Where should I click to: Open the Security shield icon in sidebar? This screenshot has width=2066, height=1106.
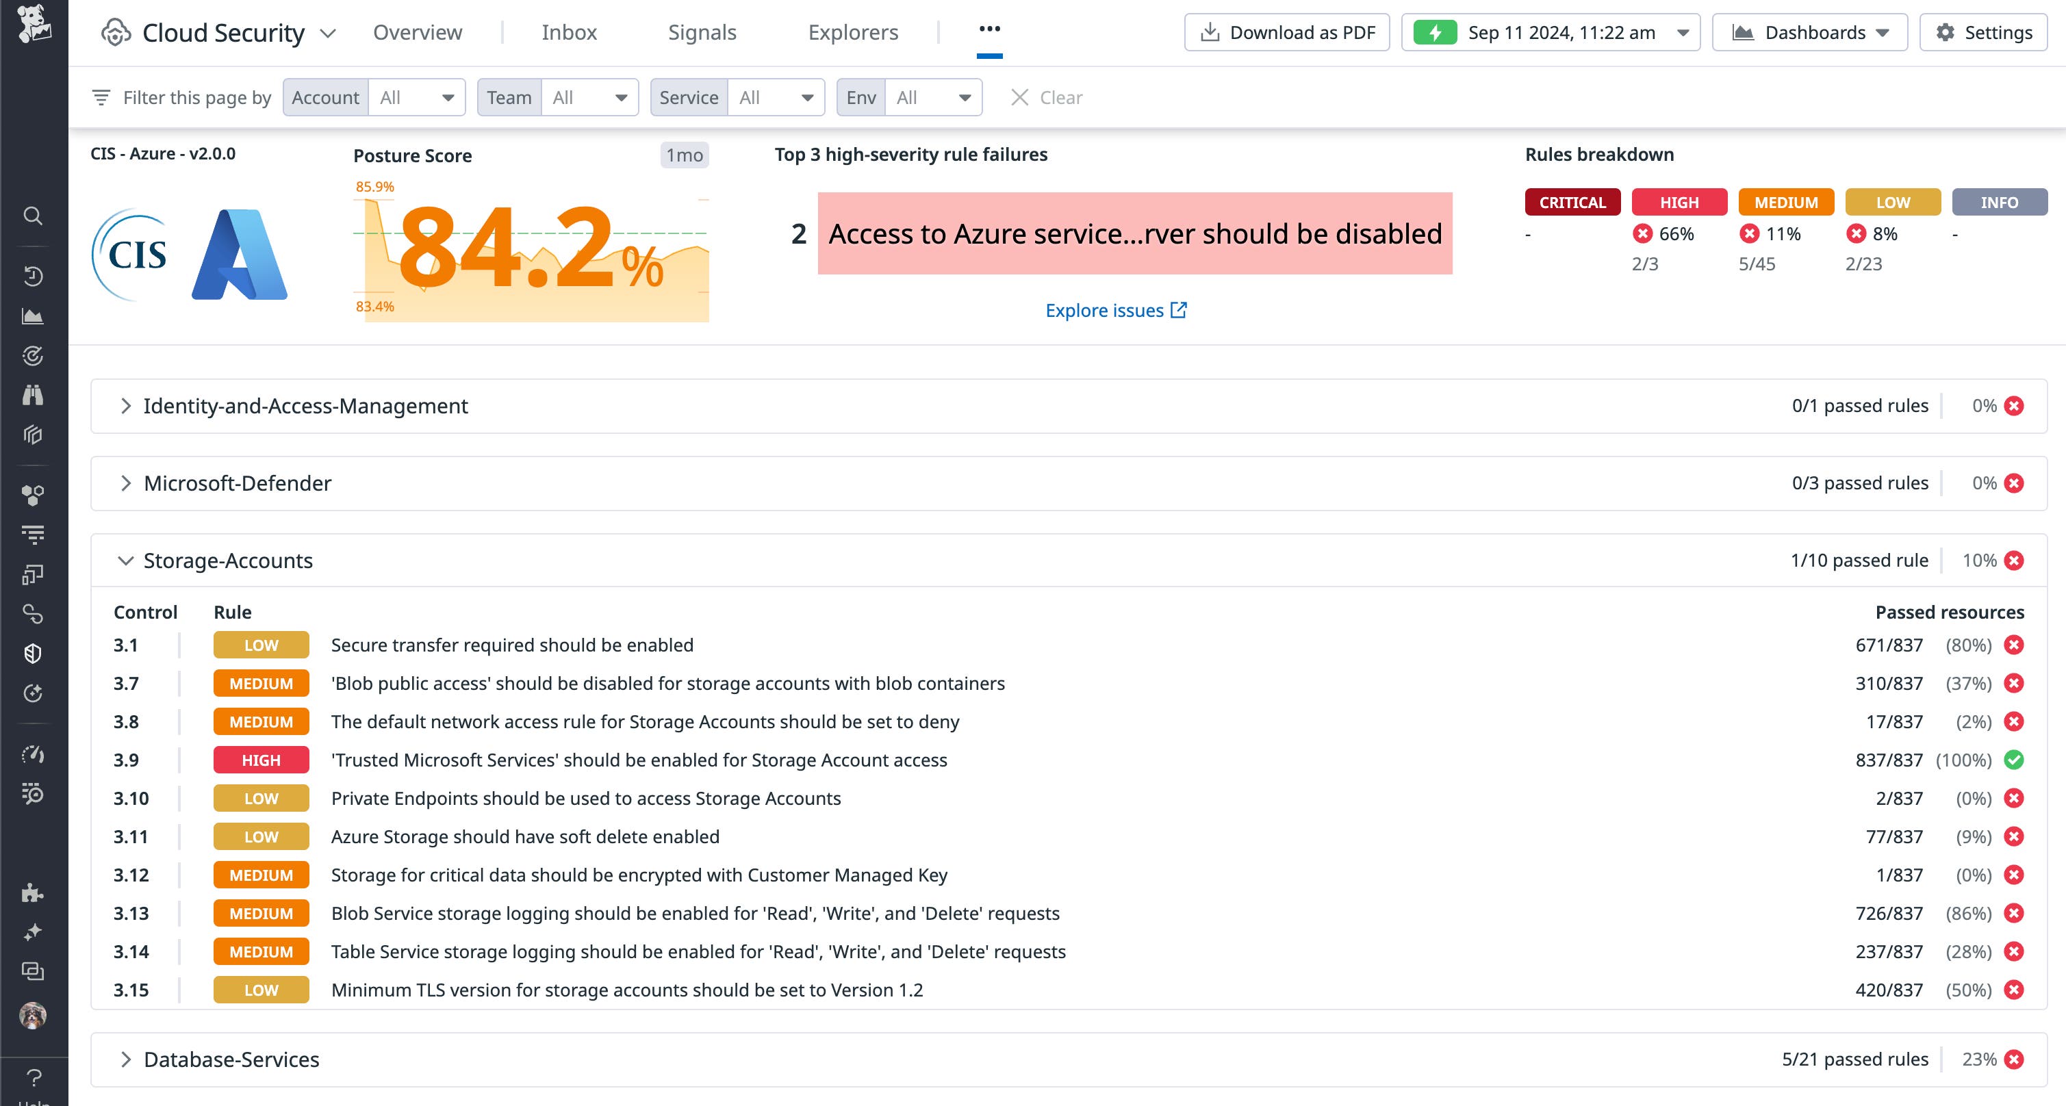point(33,654)
